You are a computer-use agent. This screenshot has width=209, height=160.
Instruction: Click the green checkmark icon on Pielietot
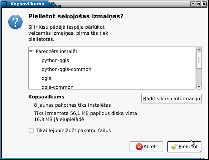click(174, 147)
